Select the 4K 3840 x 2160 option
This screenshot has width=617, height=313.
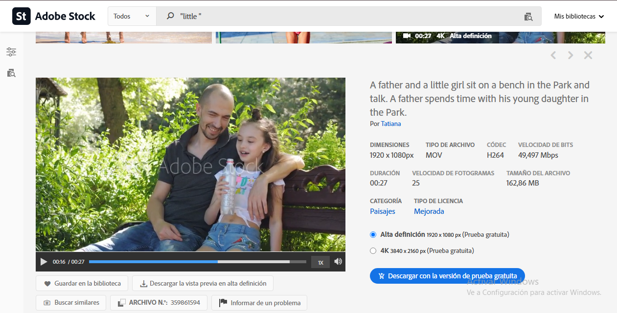coord(373,251)
